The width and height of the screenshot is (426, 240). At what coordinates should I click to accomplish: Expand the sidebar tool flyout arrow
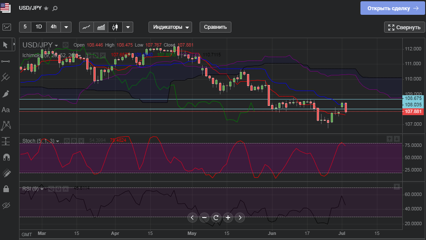tap(14, 44)
